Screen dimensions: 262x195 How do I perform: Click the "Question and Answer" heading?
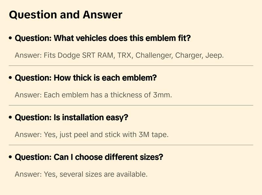click(65, 15)
